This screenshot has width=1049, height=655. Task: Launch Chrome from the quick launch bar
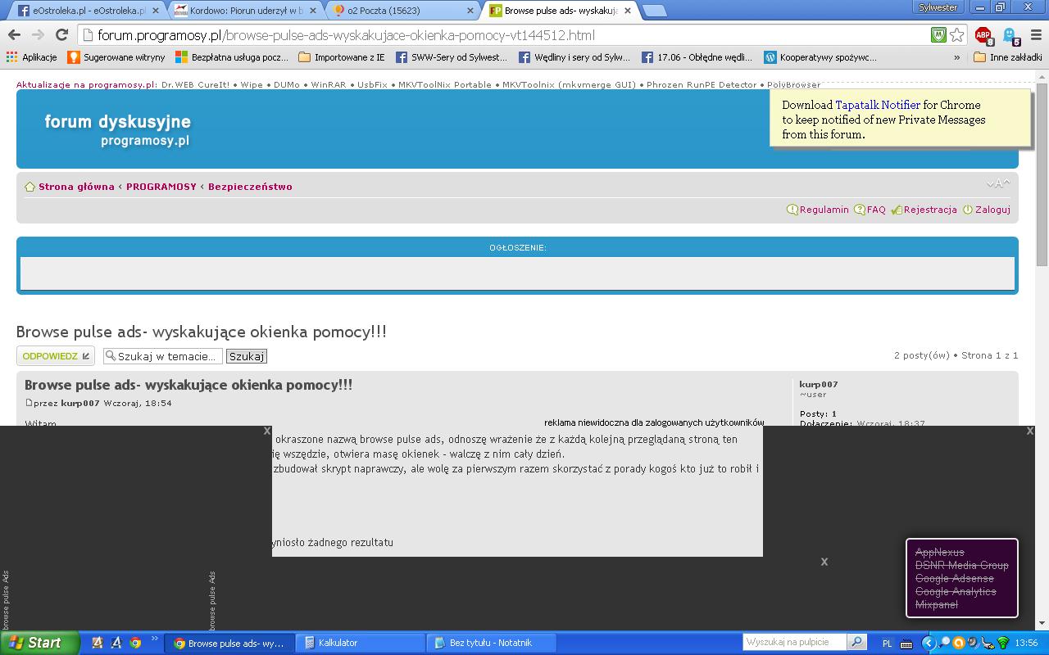(135, 643)
